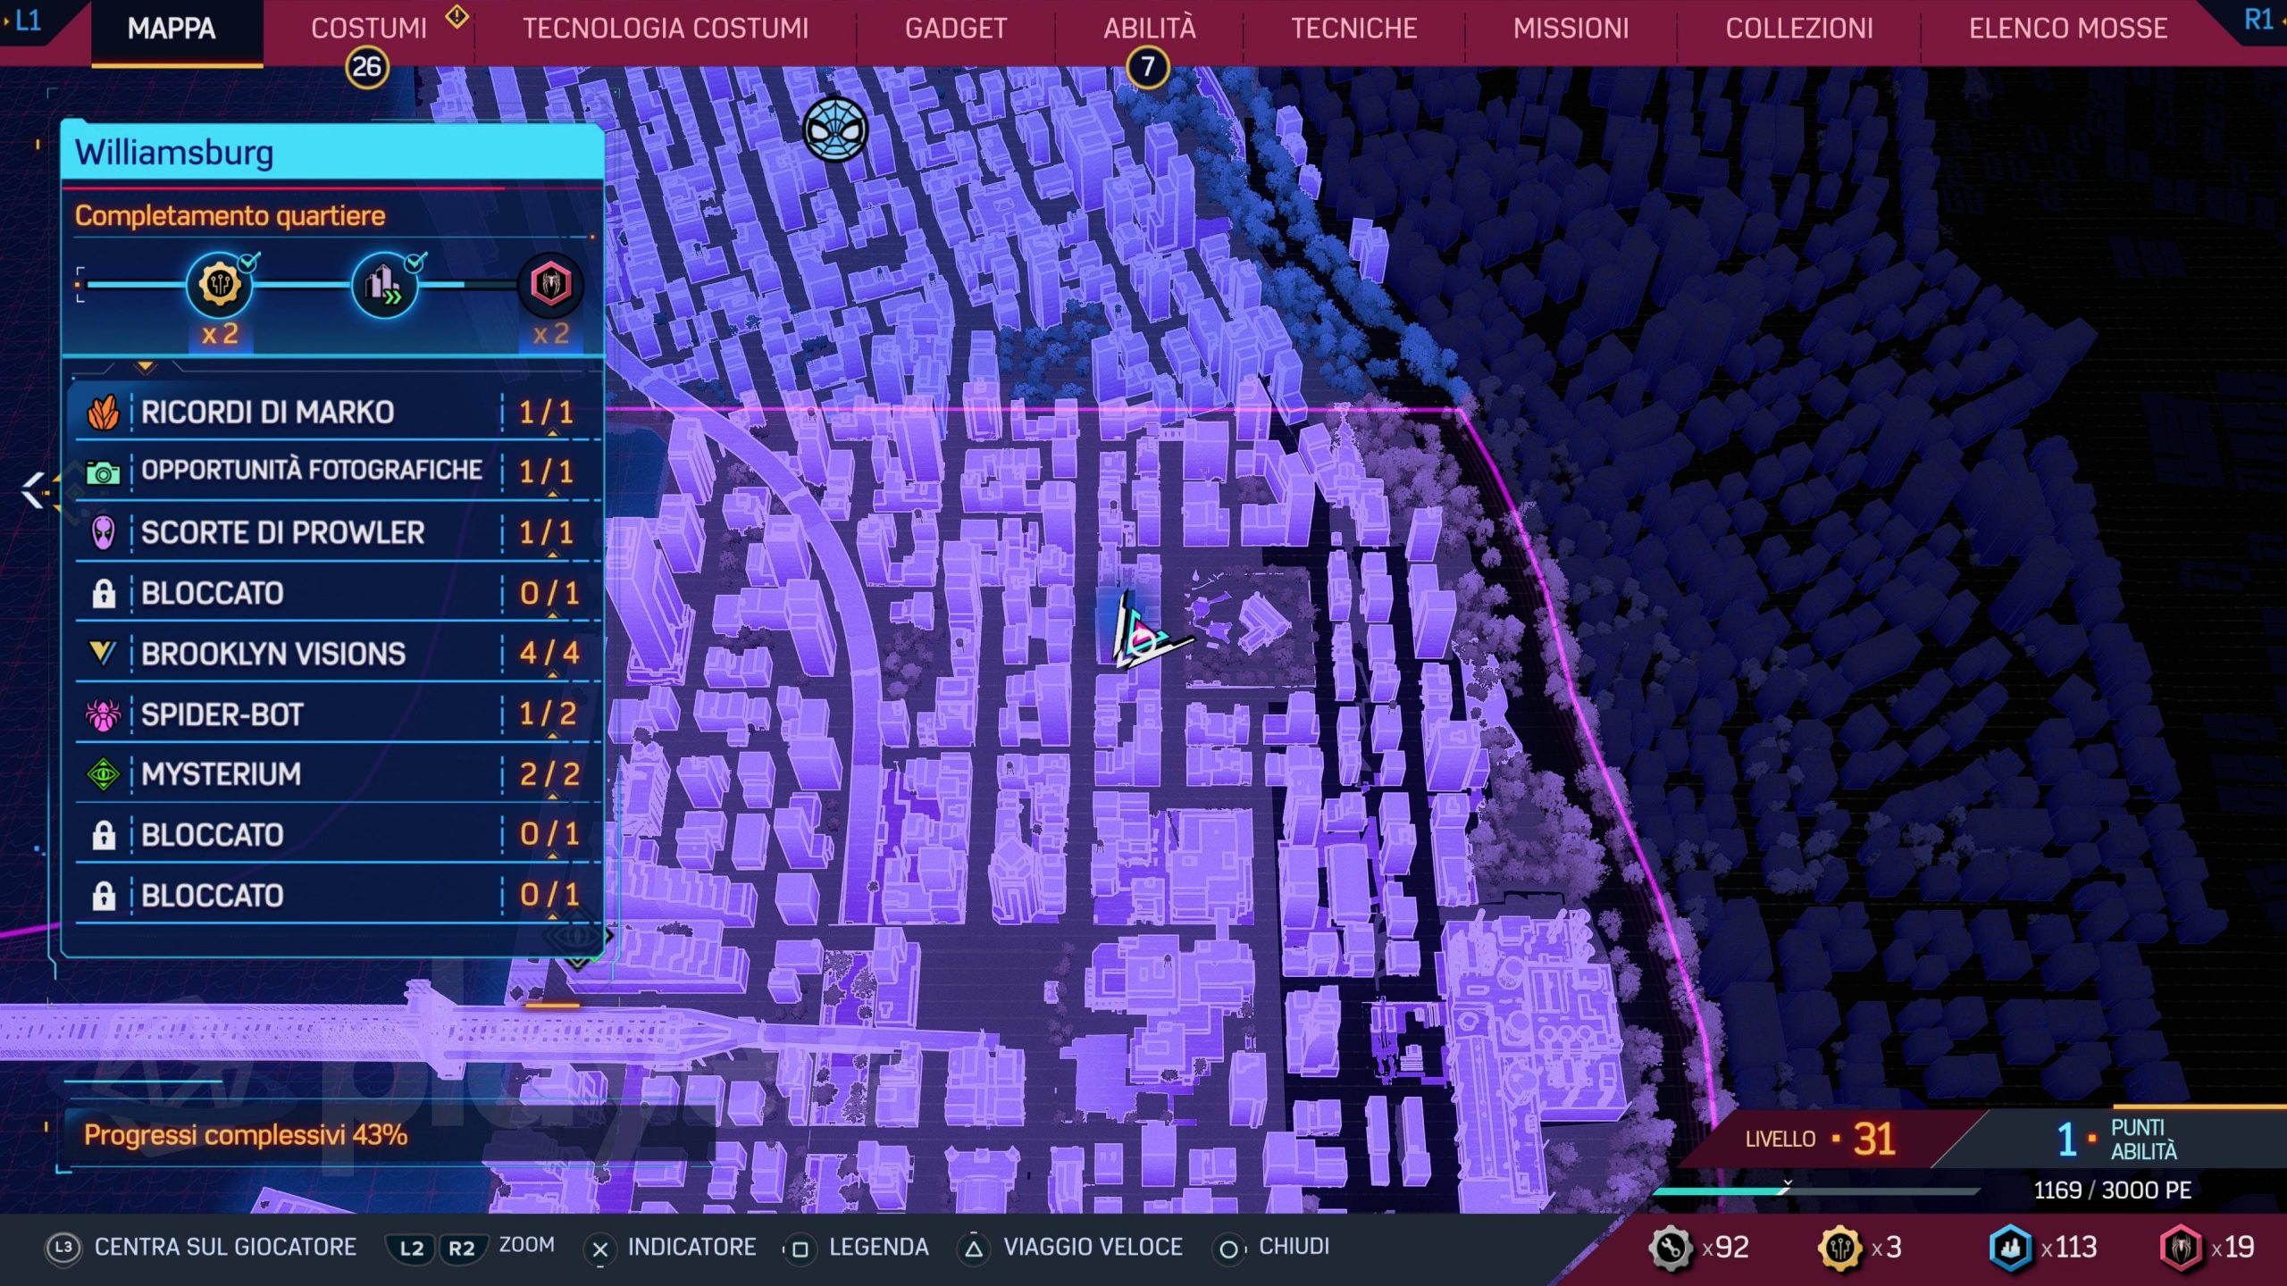2287x1286 pixels.
Task: Switch to the Costumi tab
Action: 368,29
